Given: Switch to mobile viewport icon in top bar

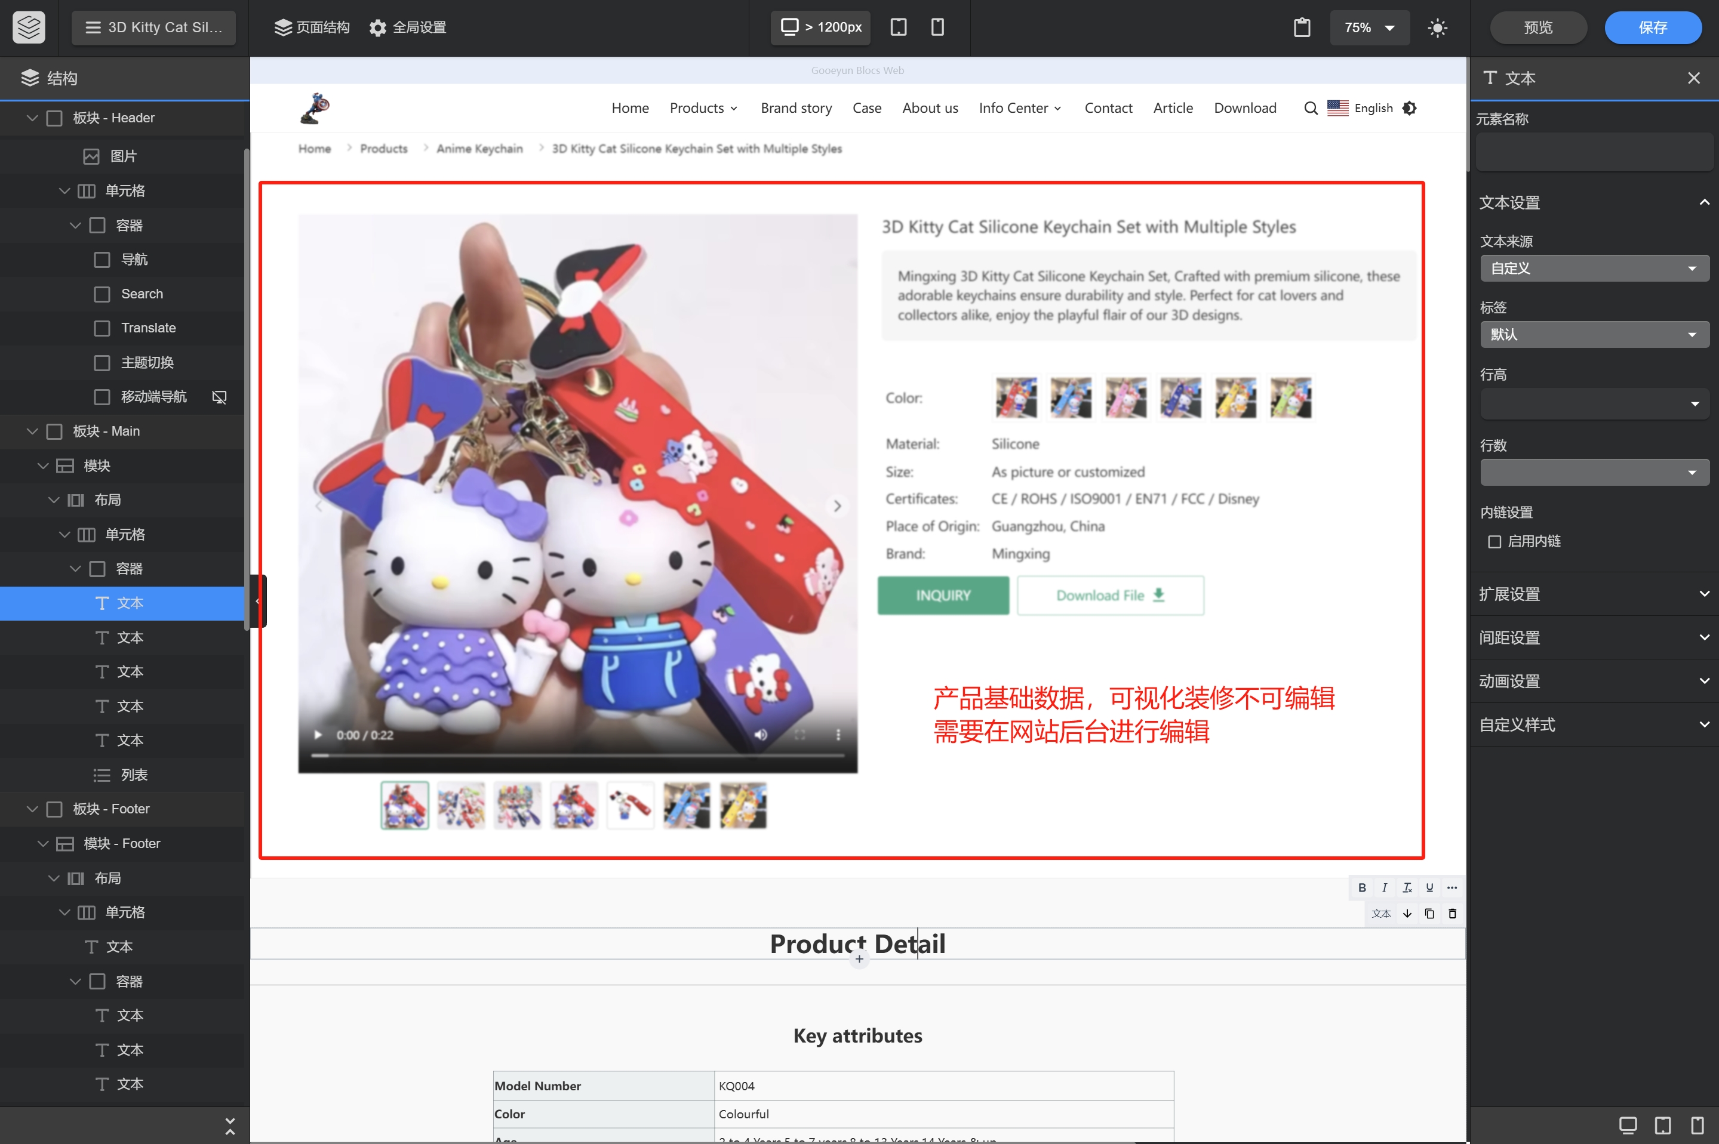Looking at the screenshot, I should coord(937,27).
